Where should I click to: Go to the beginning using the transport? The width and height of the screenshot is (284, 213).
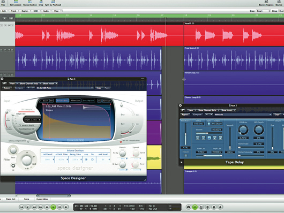point(21,207)
